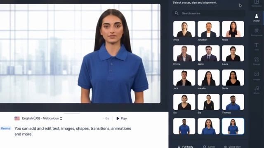Focus the Search avatars field
The image size is (264, 148).
click(x=208, y=13)
